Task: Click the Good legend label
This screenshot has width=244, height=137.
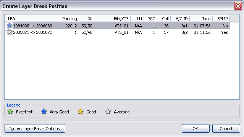Action: [x=91, y=112]
